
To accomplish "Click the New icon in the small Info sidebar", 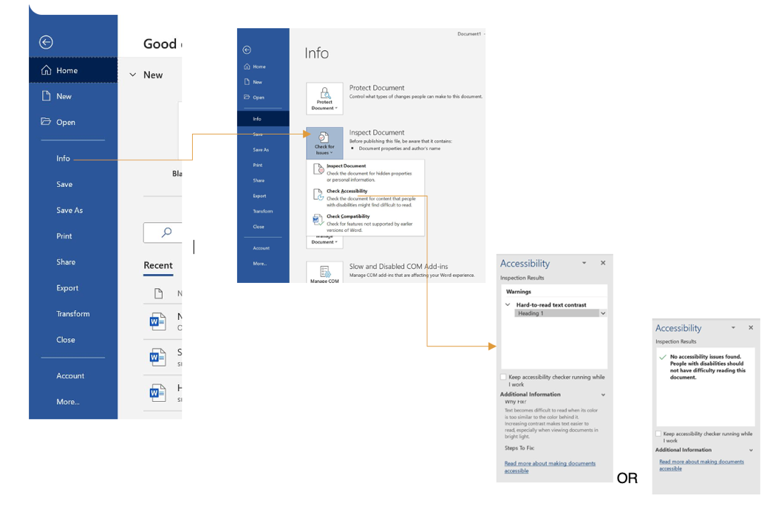I will [247, 82].
